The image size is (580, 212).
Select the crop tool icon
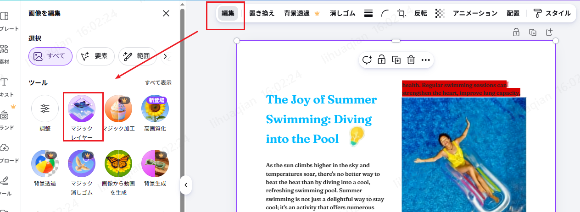[x=402, y=13]
